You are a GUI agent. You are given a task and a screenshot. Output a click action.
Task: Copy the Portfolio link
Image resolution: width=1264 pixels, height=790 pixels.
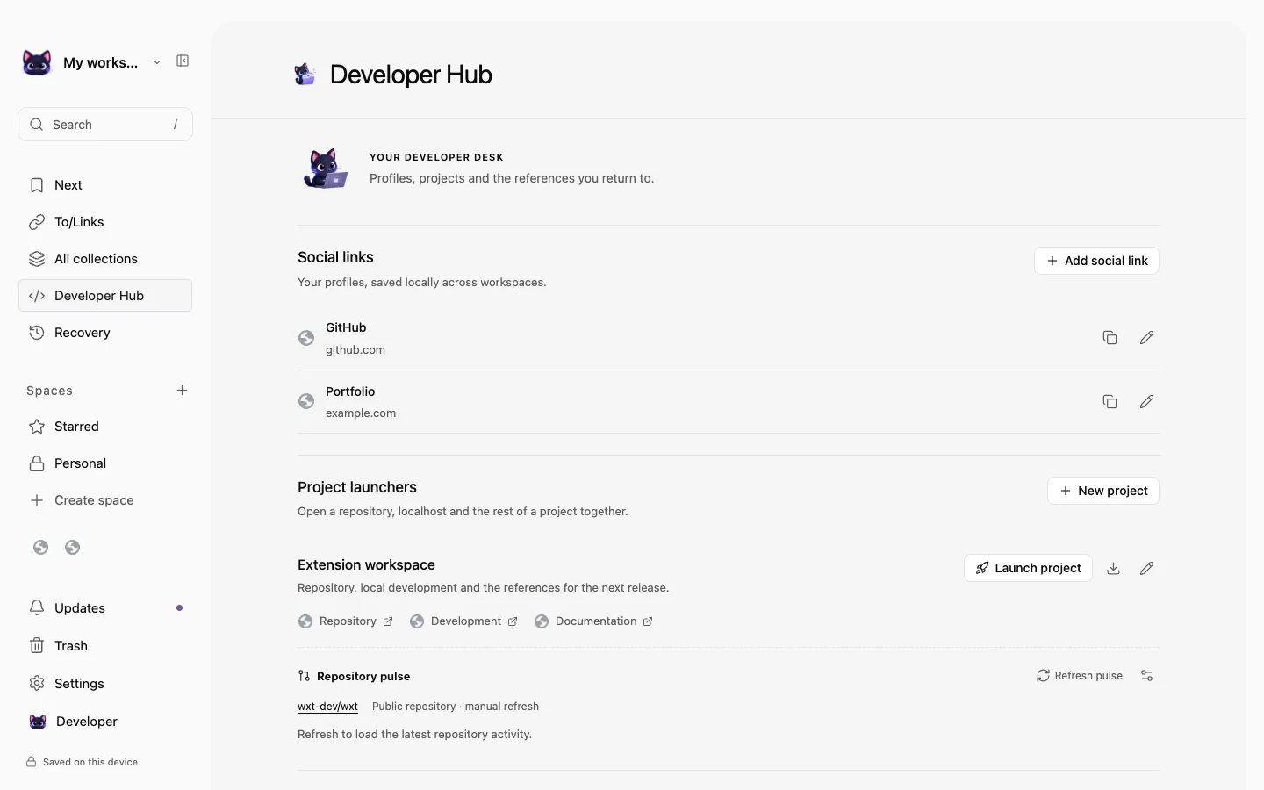[x=1110, y=402]
